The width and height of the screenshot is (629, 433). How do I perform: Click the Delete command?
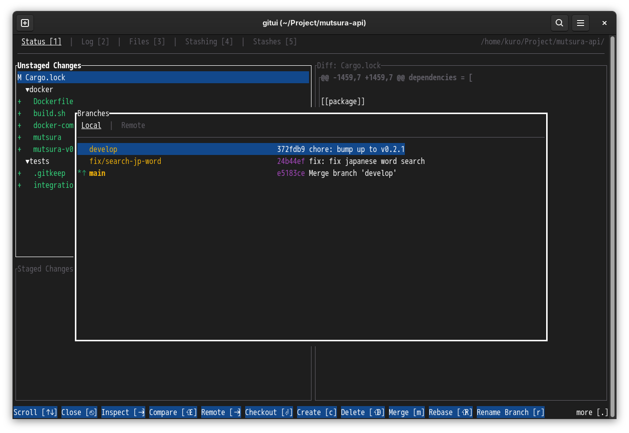pos(363,413)
